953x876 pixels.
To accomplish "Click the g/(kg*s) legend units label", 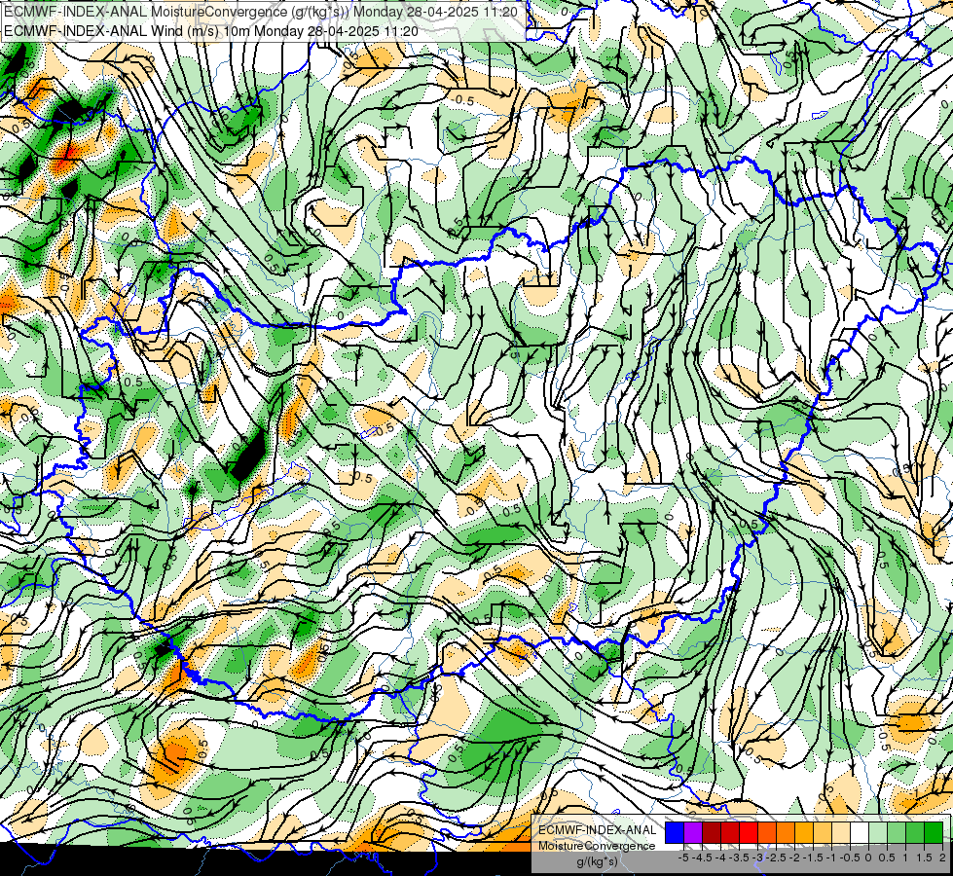I will (598, 861).
